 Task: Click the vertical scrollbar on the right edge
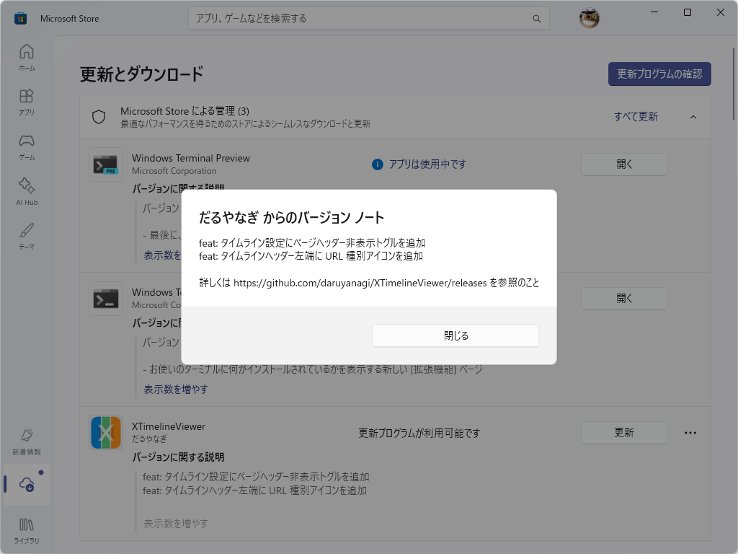734,84
